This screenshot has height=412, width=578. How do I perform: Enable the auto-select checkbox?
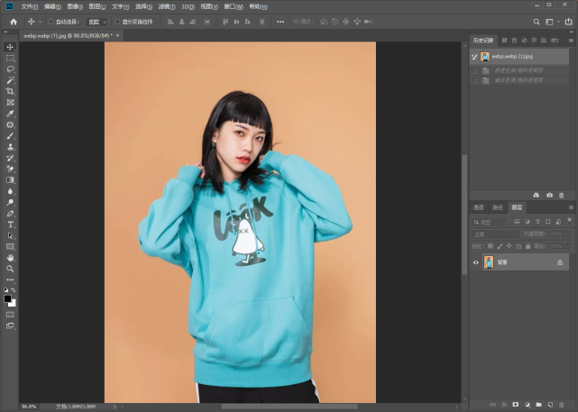tap(51, 22)
